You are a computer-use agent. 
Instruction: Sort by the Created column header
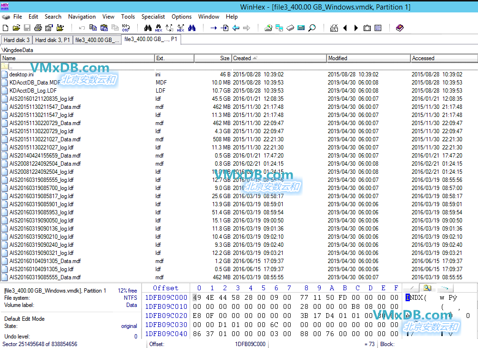(x=279, y=58)
